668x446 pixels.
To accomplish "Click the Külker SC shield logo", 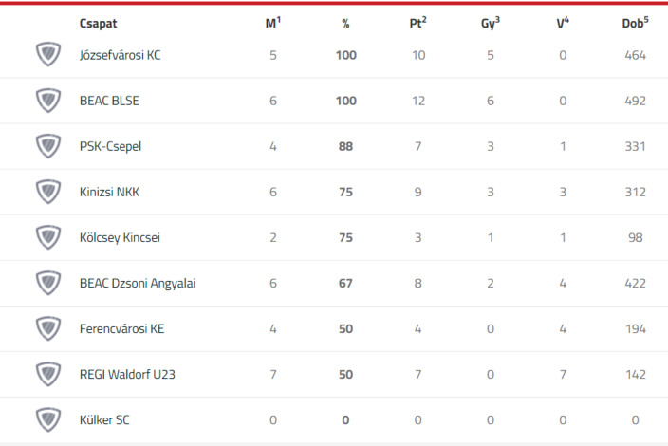I will tap(48, 419).
